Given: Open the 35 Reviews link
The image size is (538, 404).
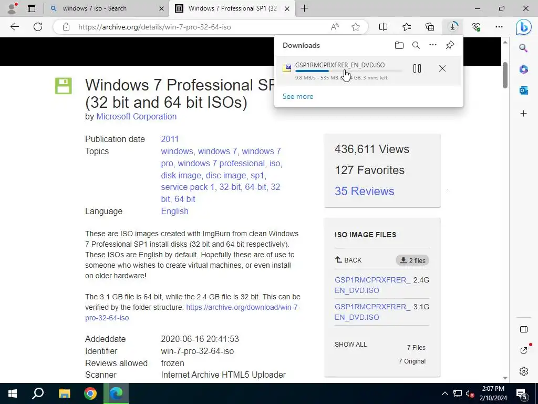Looking at the screenshot, I should point(365,191).
